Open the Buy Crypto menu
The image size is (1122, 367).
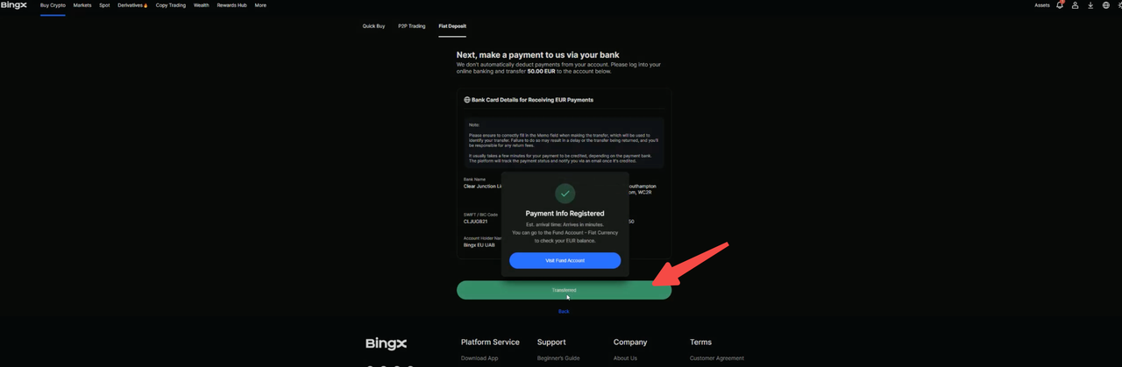(x=53, y=5)
